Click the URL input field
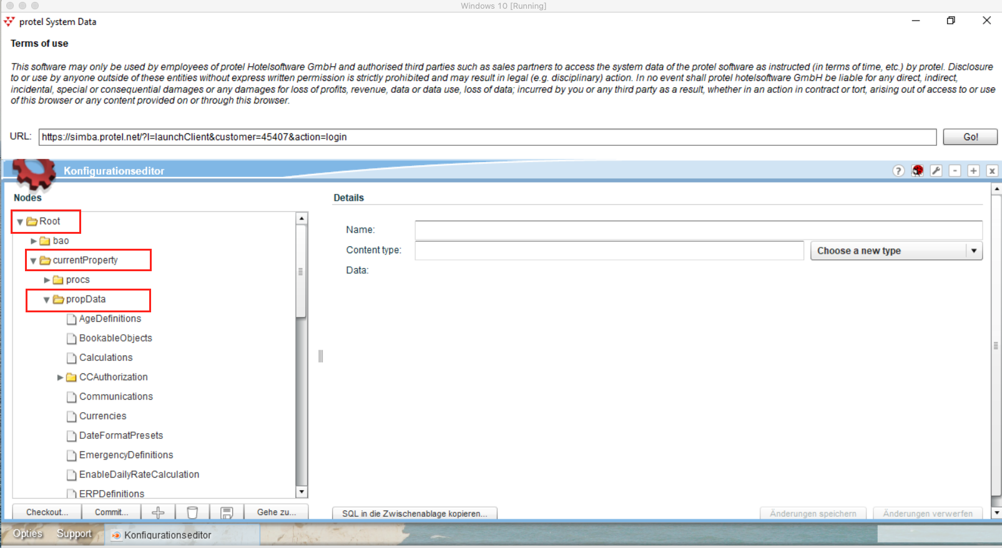 (488, 137)
